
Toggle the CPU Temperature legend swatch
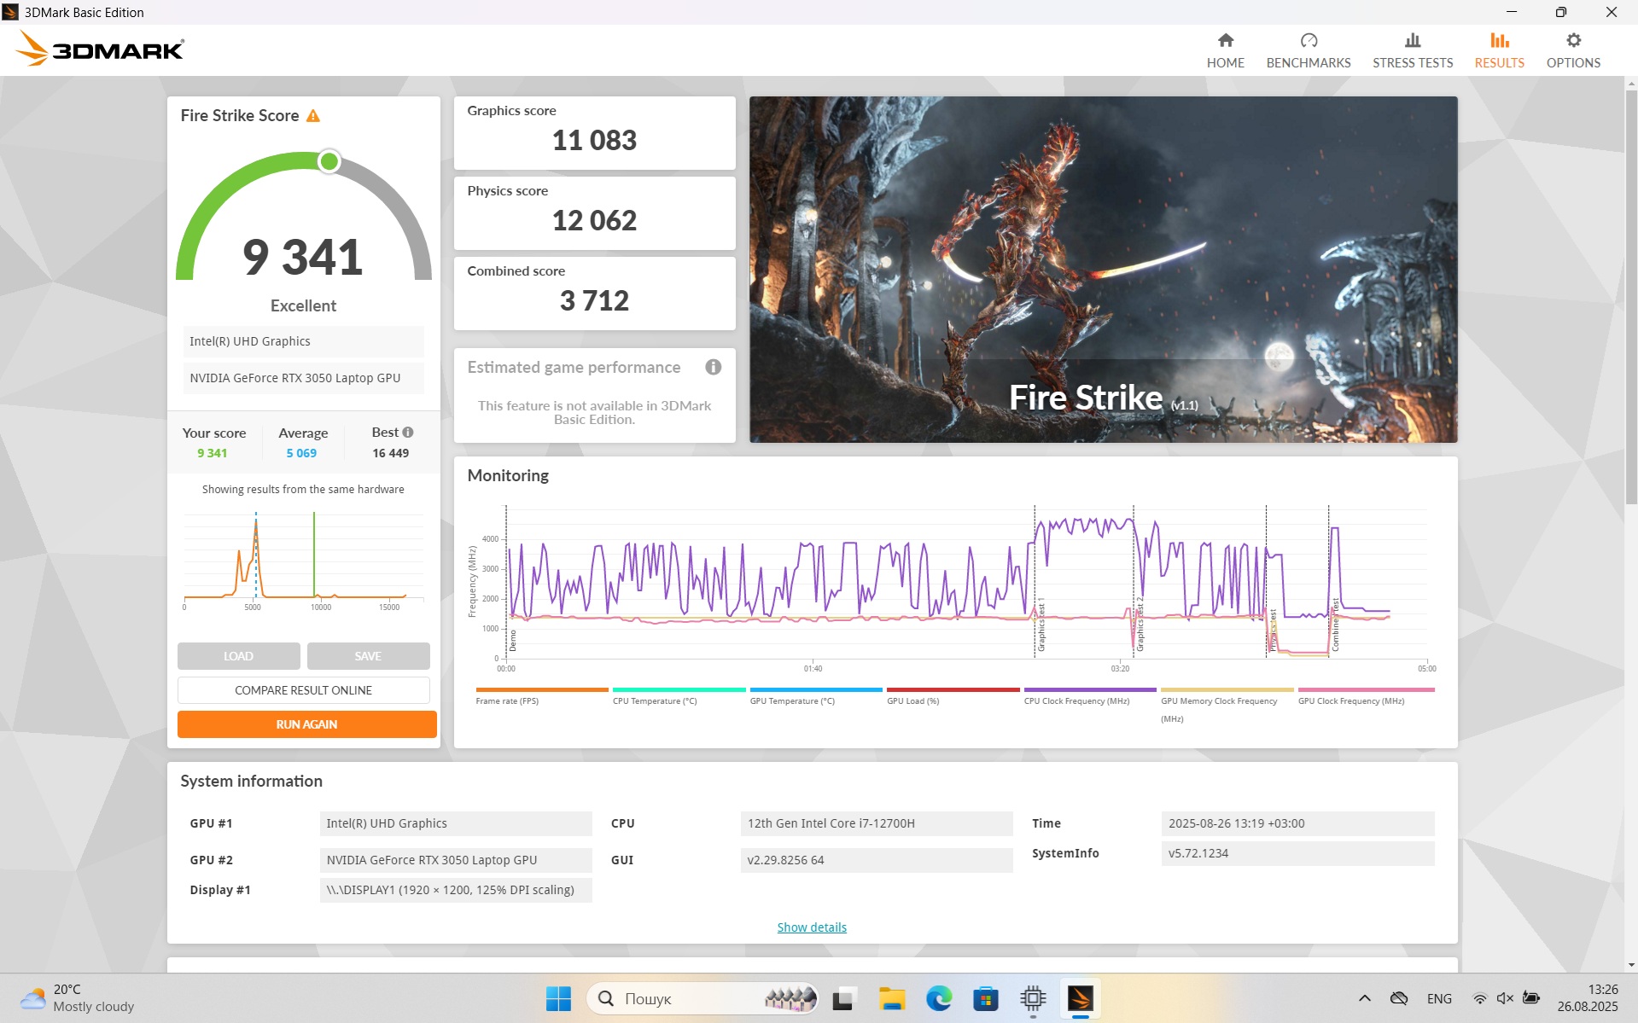pyautogui.click(x=679, y=689)
